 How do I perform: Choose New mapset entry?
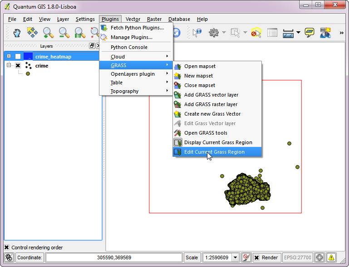217,76
